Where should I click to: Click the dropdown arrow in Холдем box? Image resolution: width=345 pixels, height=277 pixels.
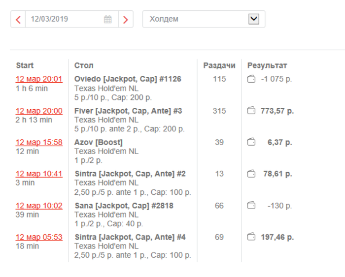(254, 19)
